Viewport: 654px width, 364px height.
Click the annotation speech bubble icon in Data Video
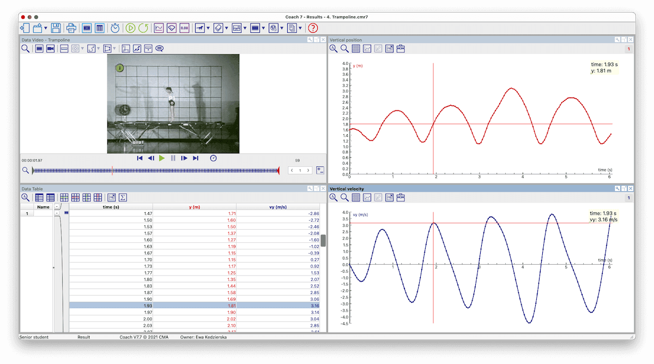tap(160, 49)
